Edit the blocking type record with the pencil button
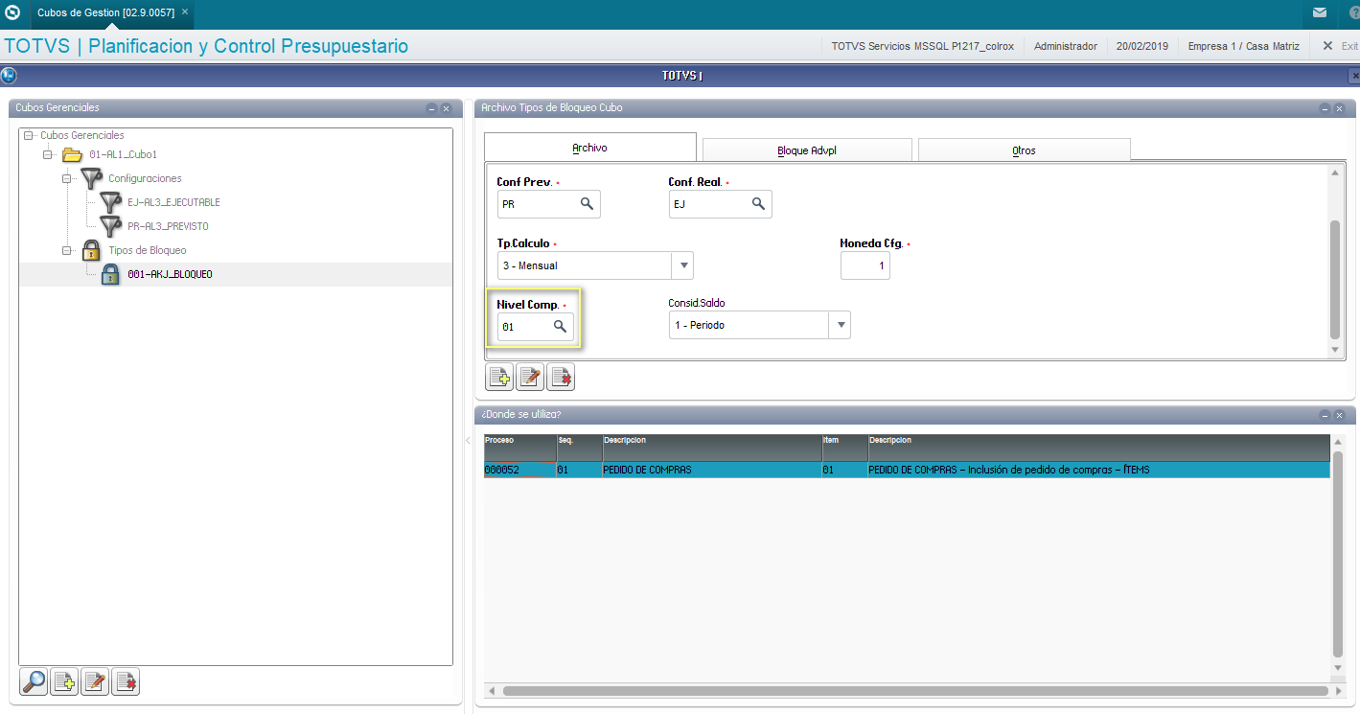 pyautogui.click(x=530, y=378)
